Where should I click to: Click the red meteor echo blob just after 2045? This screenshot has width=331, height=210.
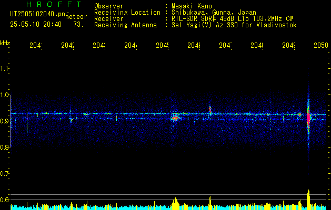(x=176, y=118)
